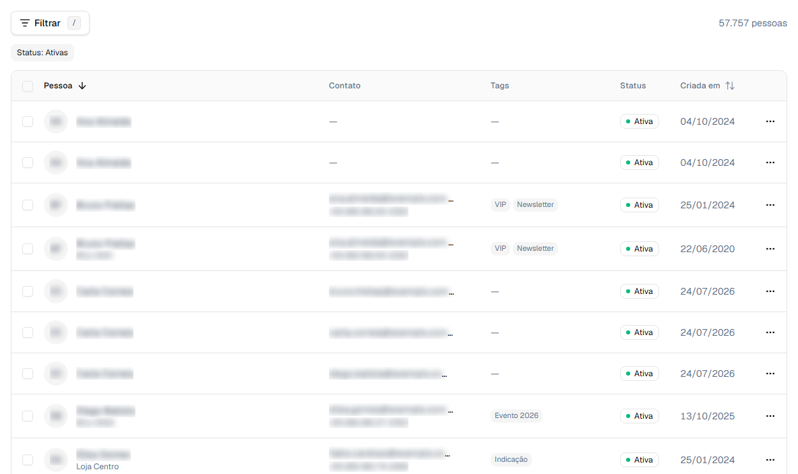Open more options for 22/06/2020 row
This screenshot has width=798, height=474.
(x=770, y=248)
